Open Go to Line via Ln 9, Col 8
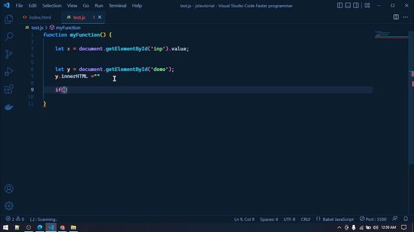414x232 pixels. [x=245, y=219]
